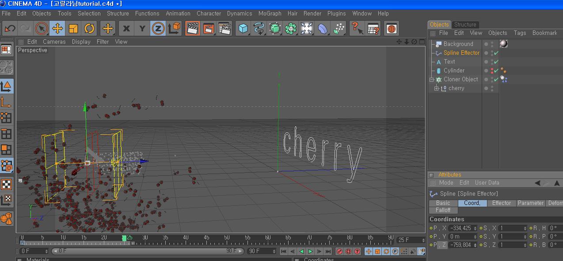Render the active view clapperboard icon
Screen dimensions: 563x261
pos(192,29)
